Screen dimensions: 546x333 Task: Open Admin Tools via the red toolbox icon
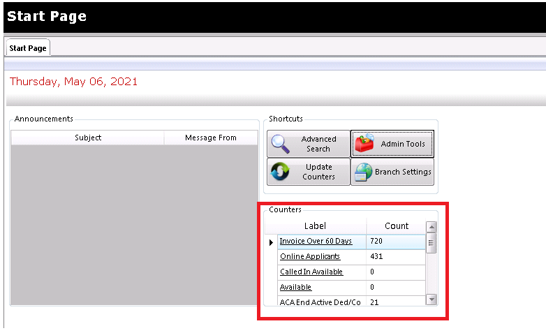coord(364,144)
